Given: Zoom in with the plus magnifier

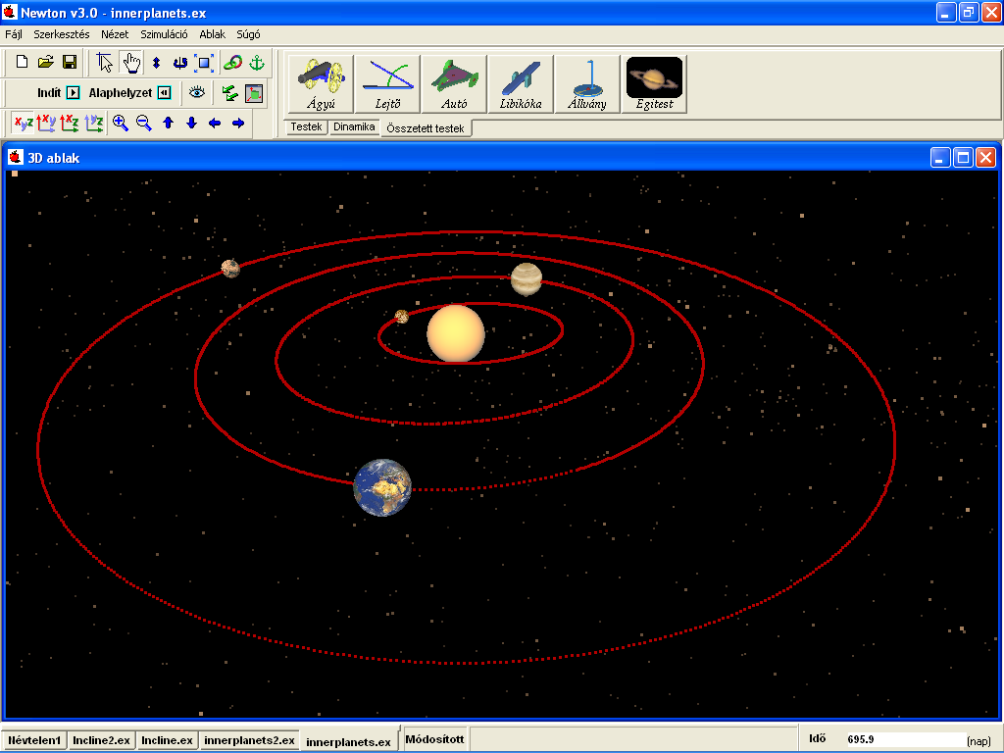Looking at the screenshot, I should point(120,123).
